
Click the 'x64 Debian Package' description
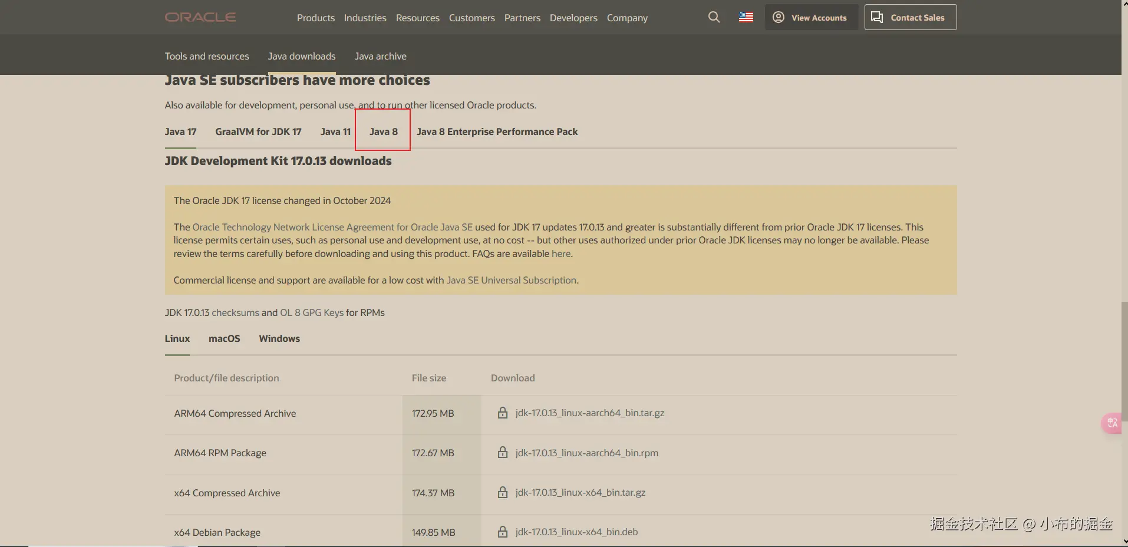pos(217,532)
